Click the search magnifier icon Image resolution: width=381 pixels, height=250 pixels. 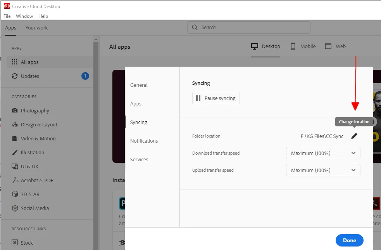pyautogui.click(x=195, y=28)
